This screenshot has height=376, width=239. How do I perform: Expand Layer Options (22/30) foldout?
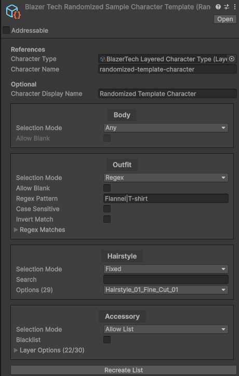[x=16, y=350]
